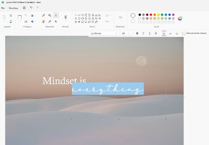
Task: Toggle italic (C) text formatting
Action: (x=144, y=34)
